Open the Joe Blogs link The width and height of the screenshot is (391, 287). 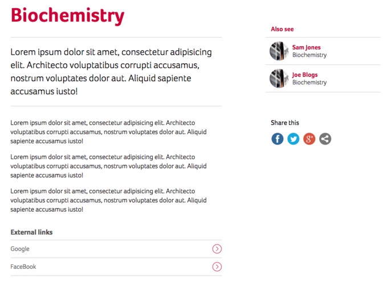[x=305, y=75]
